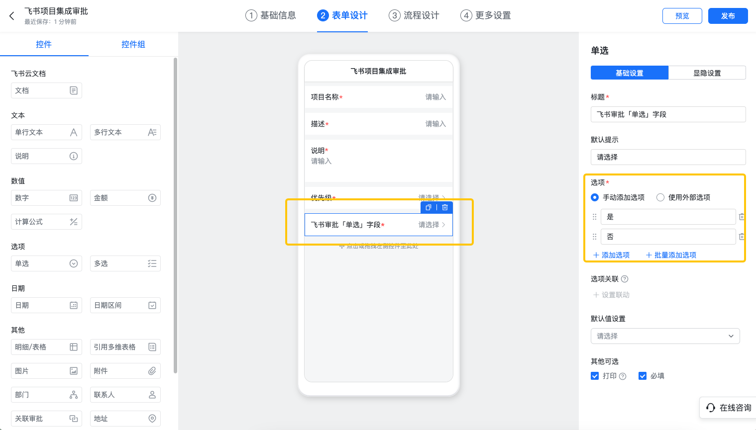Open help icon next to 选项关联
The image size is (756, 430).
(x=625, y=279)
